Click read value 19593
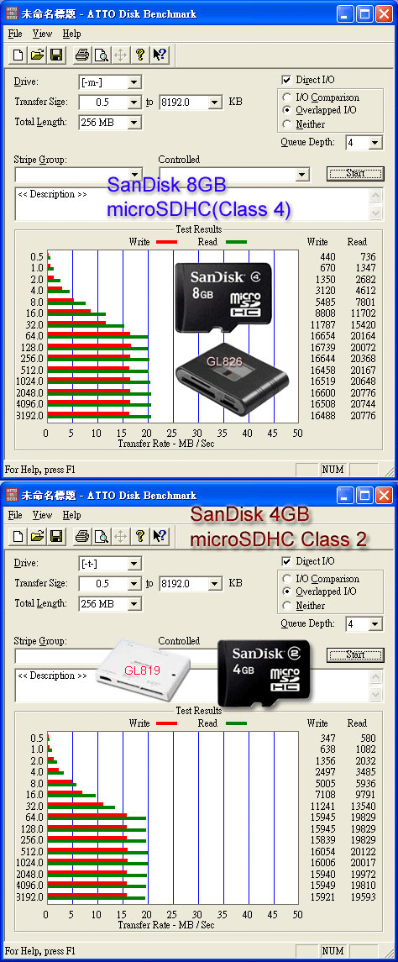398x962 pixels. [x=364, y=897]
